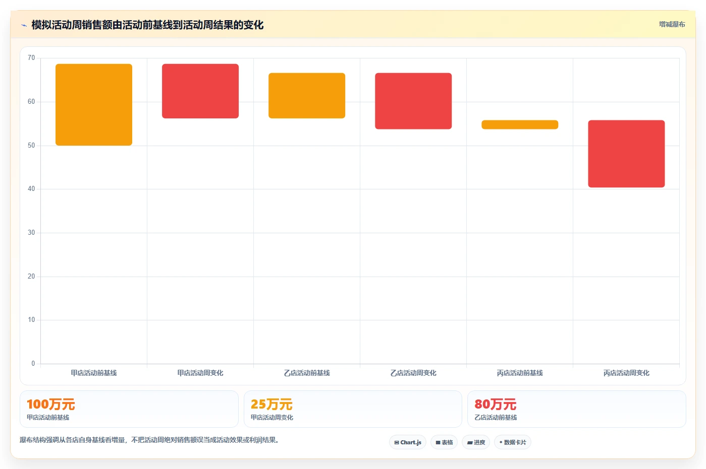Click the x-axis label 甲店活动周变化
706x469 pixels.
point(200,373)
